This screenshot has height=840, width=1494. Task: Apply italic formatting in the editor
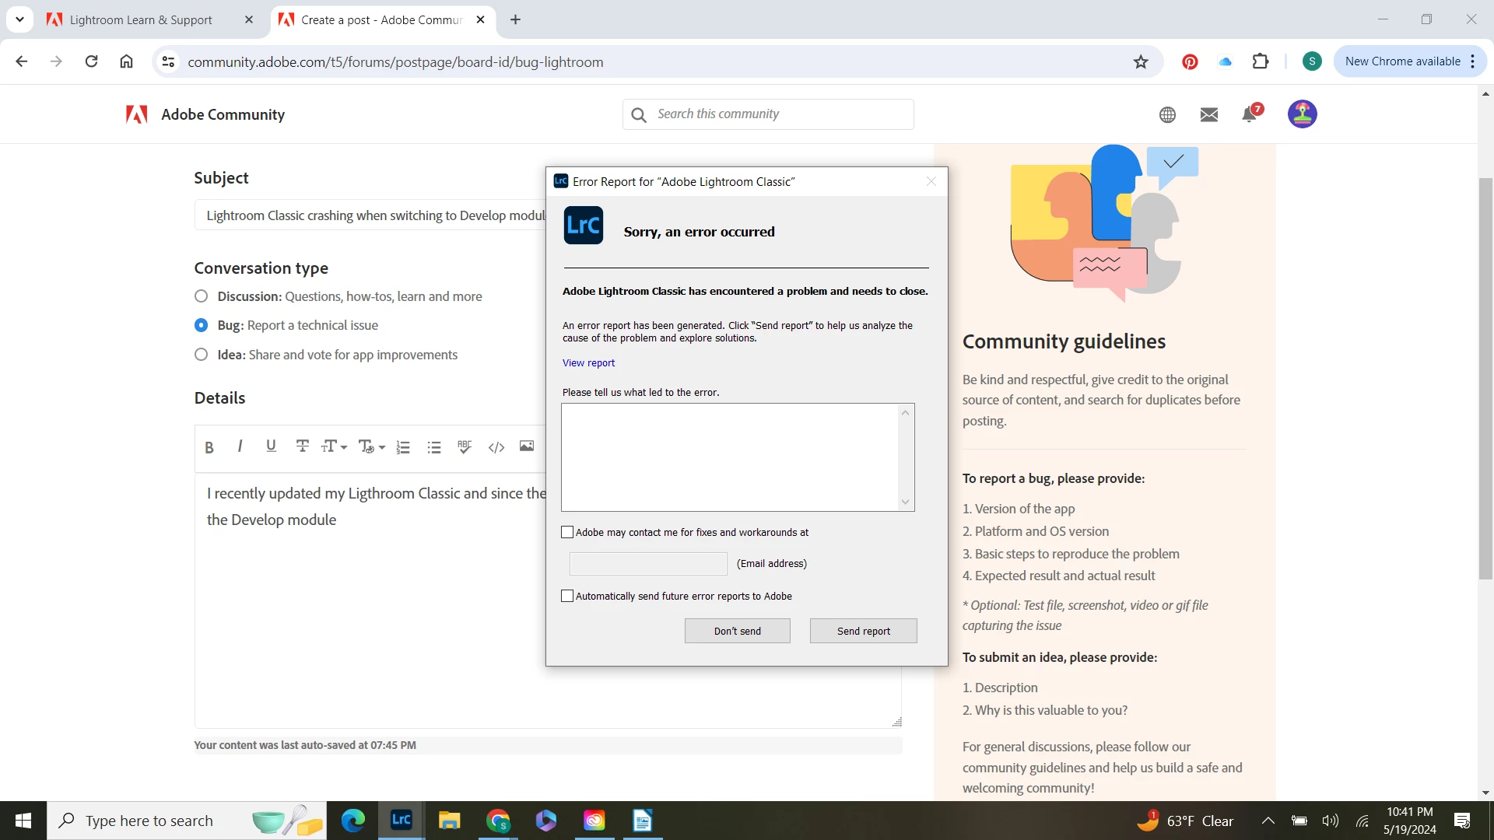click(x=240, y=446)
